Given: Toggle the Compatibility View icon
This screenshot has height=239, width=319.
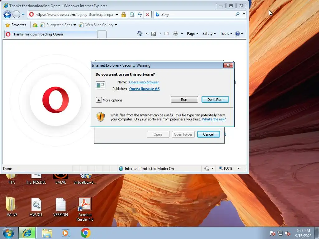Looking at the screenshot, I should (132, 15).
